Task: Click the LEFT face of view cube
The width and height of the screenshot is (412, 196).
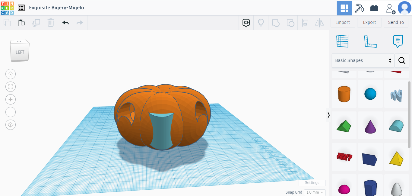Action: point(20,52)
